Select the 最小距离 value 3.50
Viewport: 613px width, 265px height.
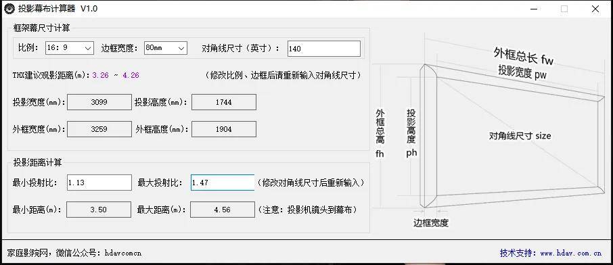click(99, 210)
